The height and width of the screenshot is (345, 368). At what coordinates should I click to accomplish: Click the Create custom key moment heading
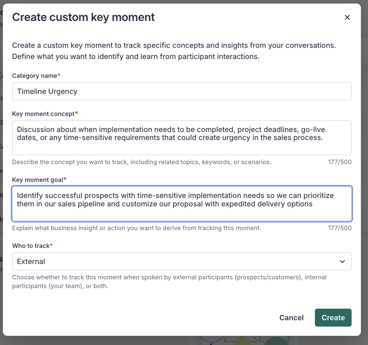pyautogui.click(x=83, y=17)
